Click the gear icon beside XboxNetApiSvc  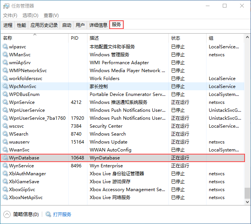point(5,197)
